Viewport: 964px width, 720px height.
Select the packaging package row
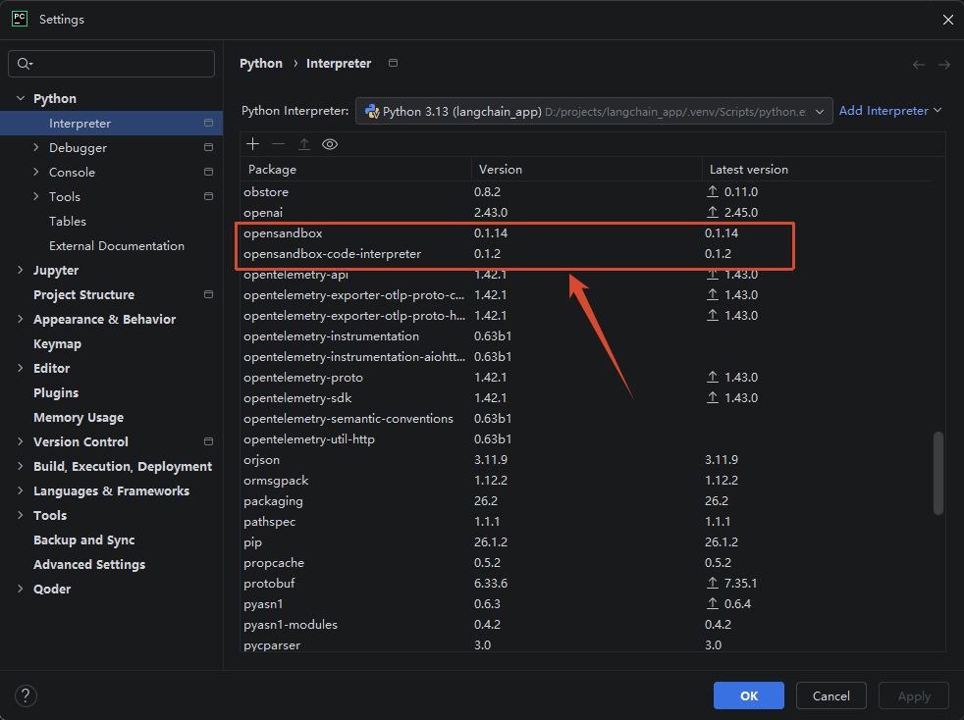586,500
